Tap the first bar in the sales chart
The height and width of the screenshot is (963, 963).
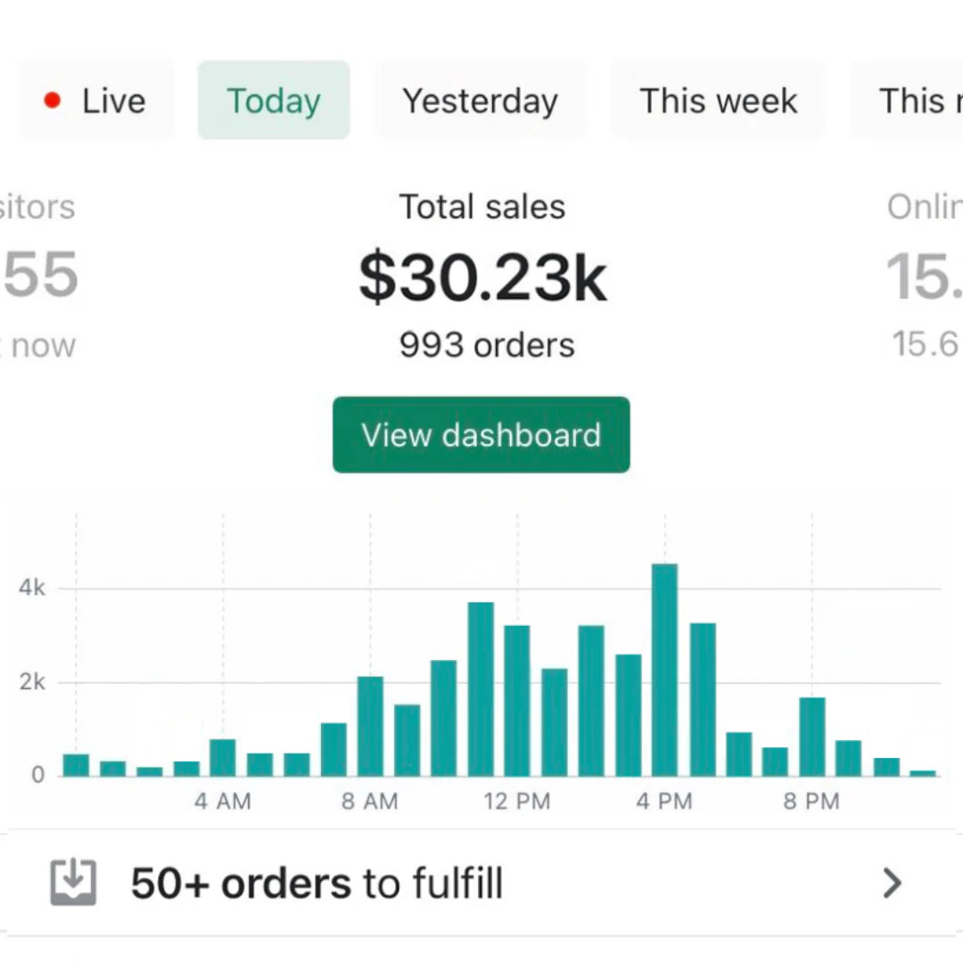(76, 765)
